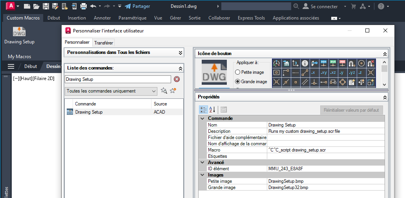Run the Drawing Setup ribbon macro button
405x198 pixels.
(19, 35)
